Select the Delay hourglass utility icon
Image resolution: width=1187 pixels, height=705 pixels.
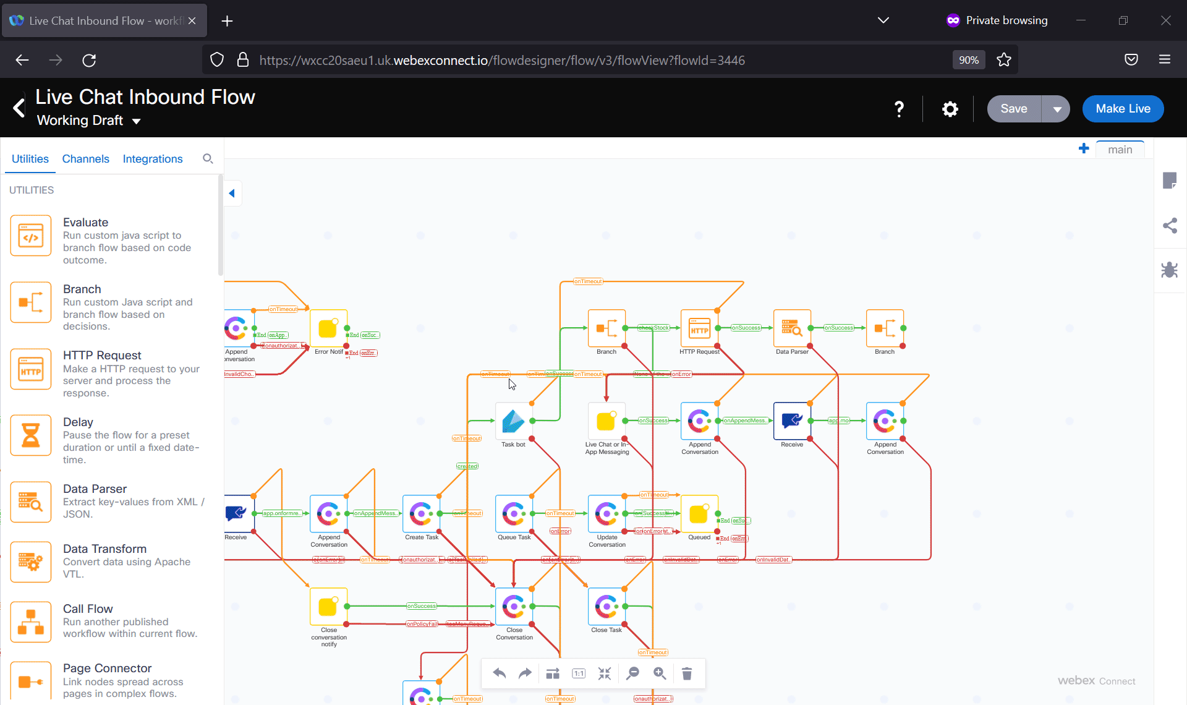(x=30, y=435)
